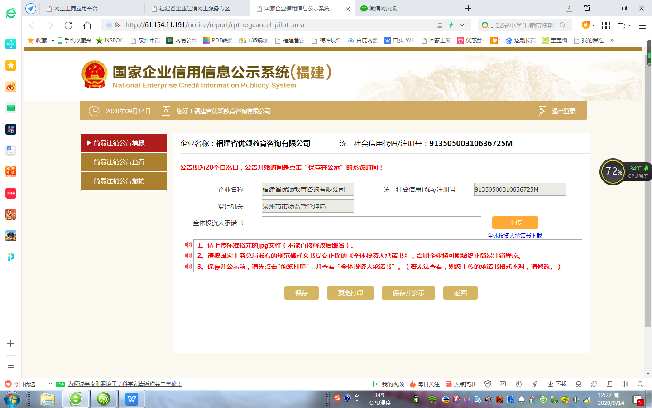652x408 pixels.
Task: Switch to the 微信网页版 tab
Action: coord(383,8)
